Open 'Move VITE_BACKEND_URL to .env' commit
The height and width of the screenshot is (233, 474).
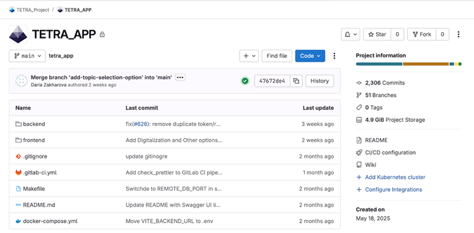(x=169, y=221)
